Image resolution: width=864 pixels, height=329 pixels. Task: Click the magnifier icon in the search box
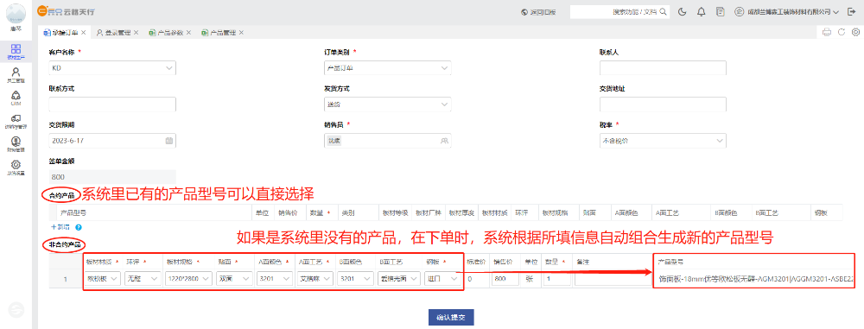pos(664,11)
